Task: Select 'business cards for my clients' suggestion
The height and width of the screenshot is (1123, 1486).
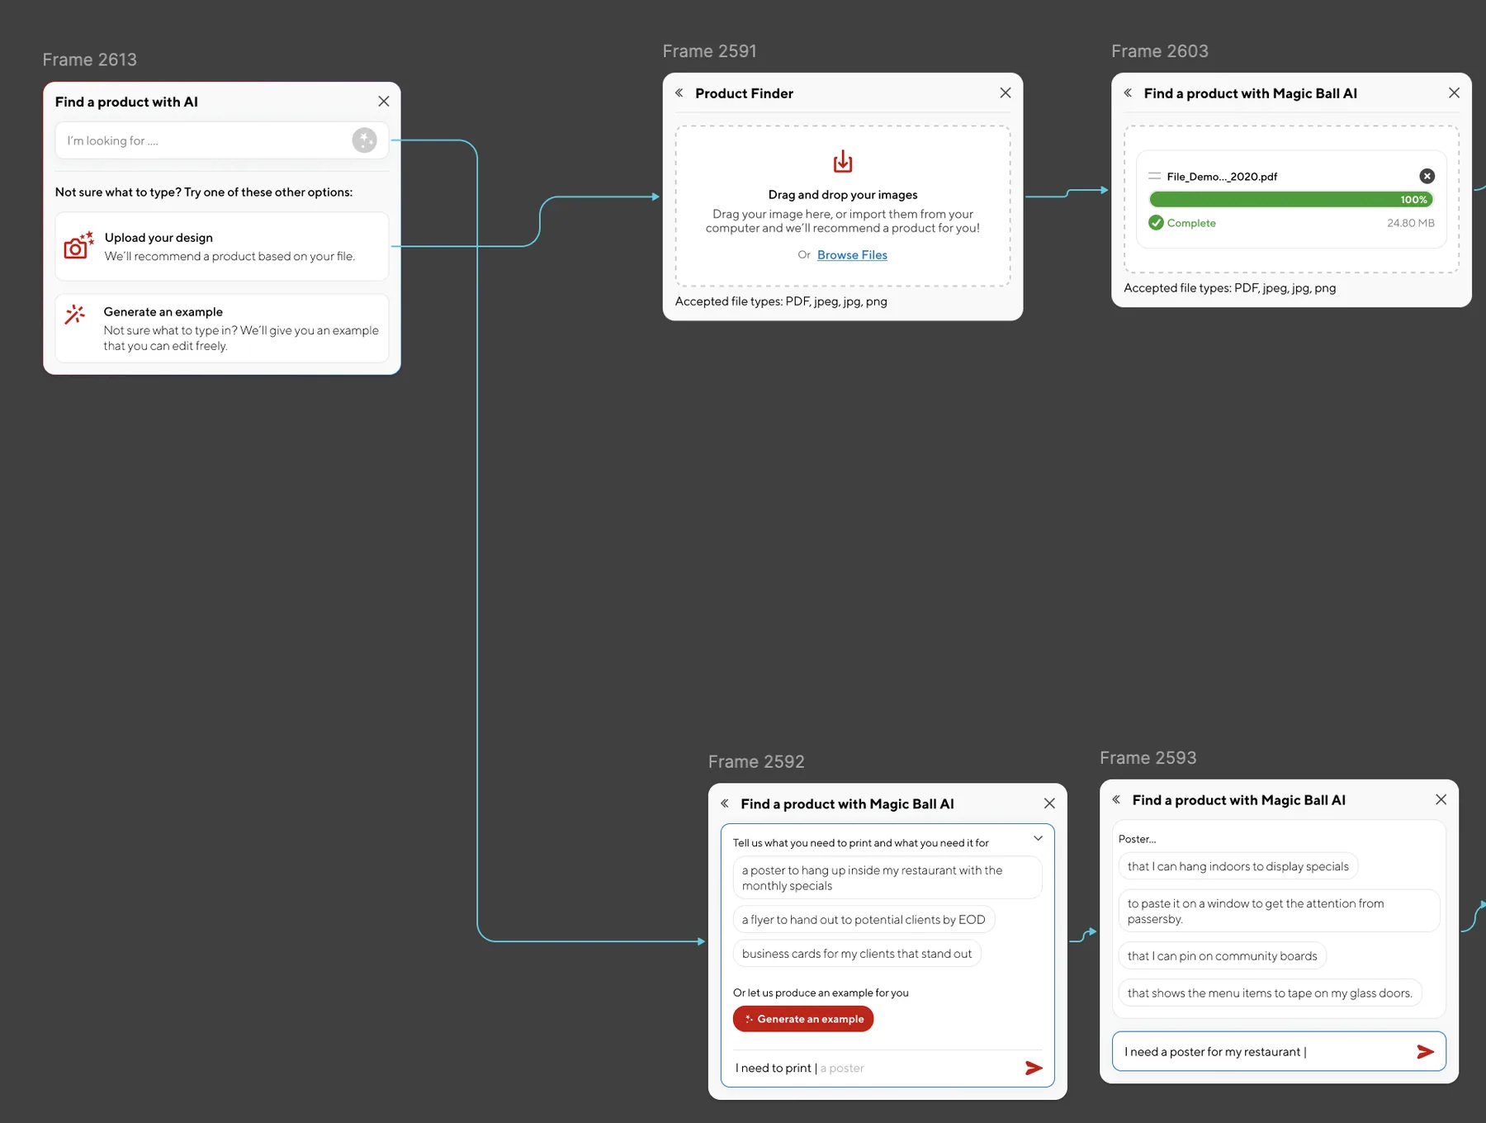Action: click(x=857, y=954)
